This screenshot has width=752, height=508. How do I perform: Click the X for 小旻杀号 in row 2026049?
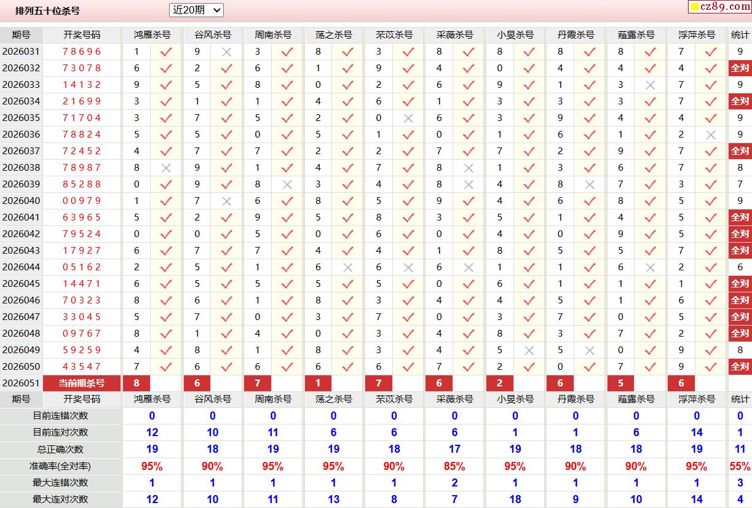click(529, 350)
